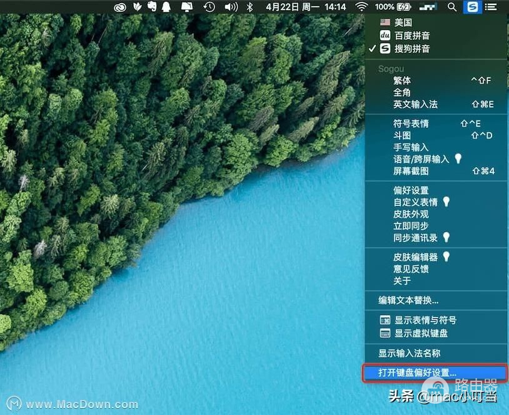Image resolution: width=509 pixels, height=415 pixels.
Task: Click the date and time display
Action: (305, 7)
